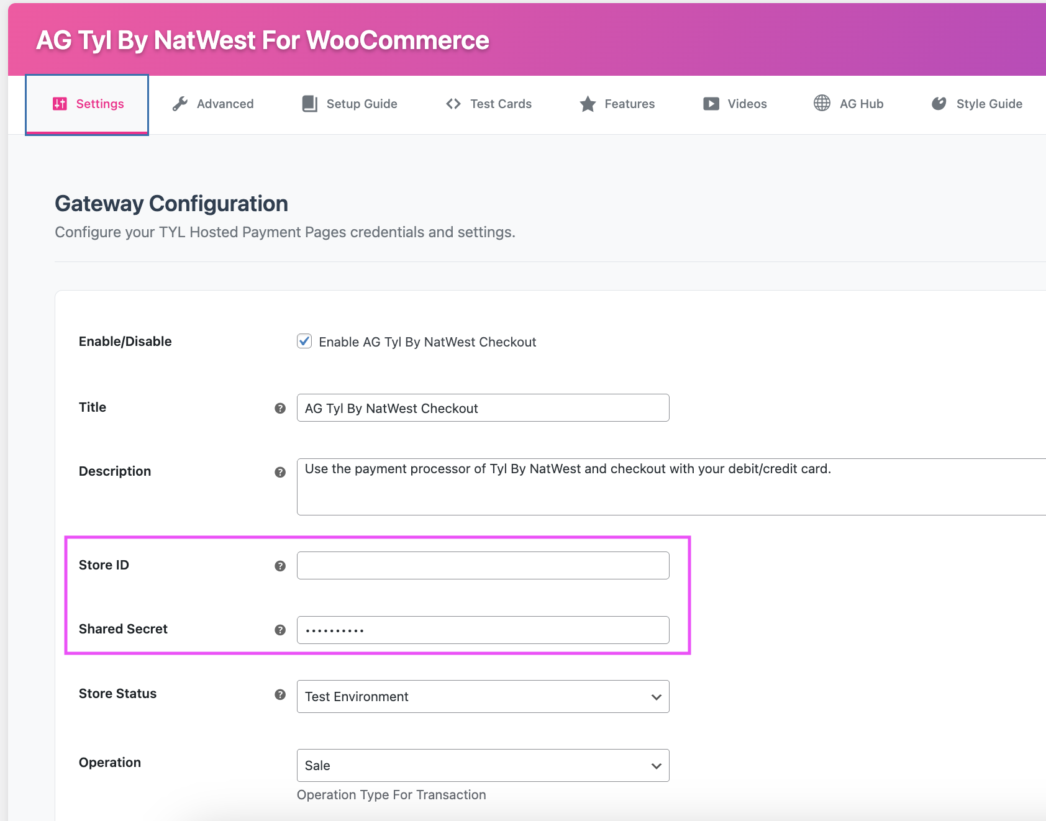The image size is (1046, 821).
Task: Click the Advanced wrench icon
Action: (180, 104)
